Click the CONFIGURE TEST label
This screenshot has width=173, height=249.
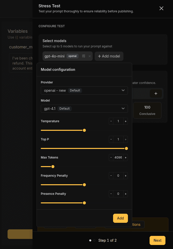(52, 26)
